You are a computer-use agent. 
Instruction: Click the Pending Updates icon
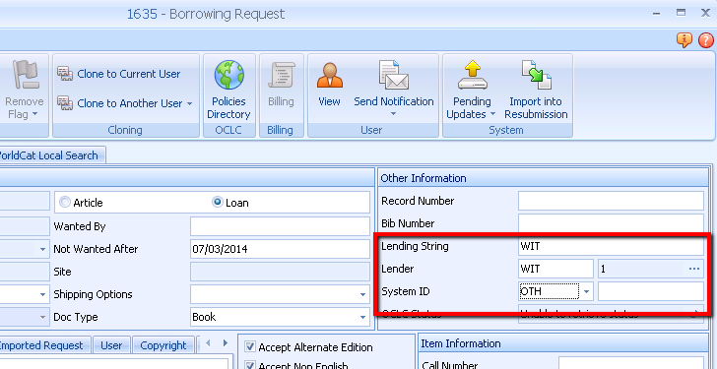point(473,75)
